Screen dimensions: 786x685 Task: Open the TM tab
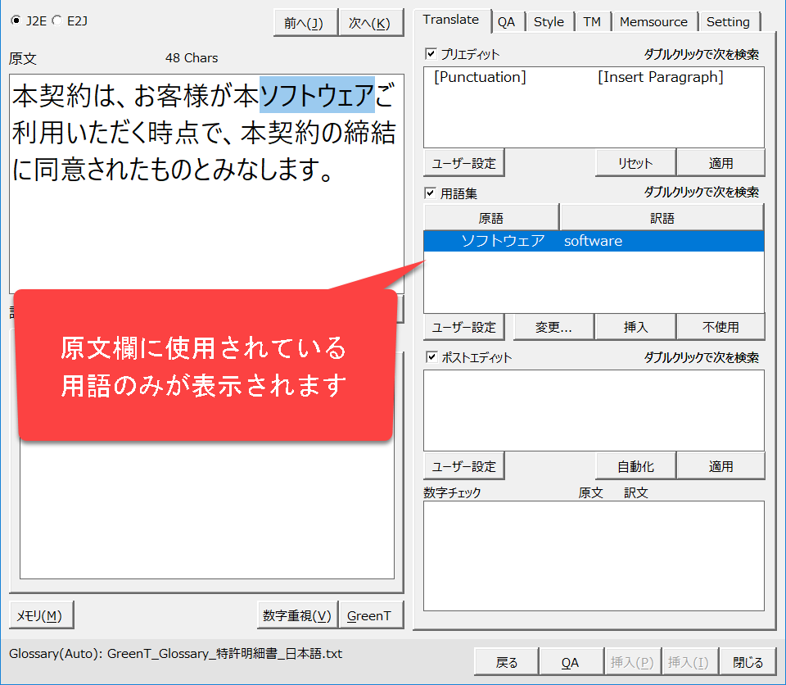(x=592, y=22)
